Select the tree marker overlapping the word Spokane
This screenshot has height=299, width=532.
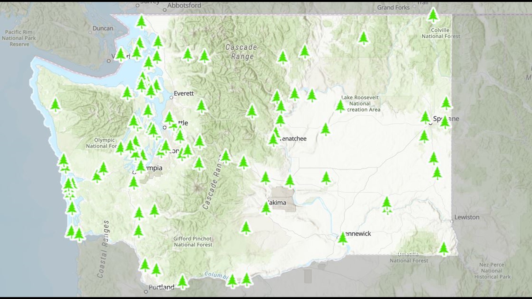445,122
